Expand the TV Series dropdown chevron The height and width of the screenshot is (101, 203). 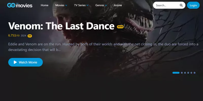87,5
